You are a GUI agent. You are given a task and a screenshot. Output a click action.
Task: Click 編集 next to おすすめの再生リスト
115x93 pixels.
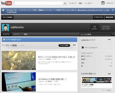109,74
